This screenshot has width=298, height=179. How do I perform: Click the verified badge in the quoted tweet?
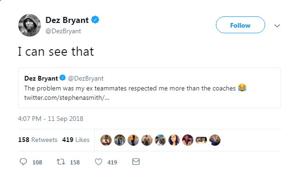[62, 78]
